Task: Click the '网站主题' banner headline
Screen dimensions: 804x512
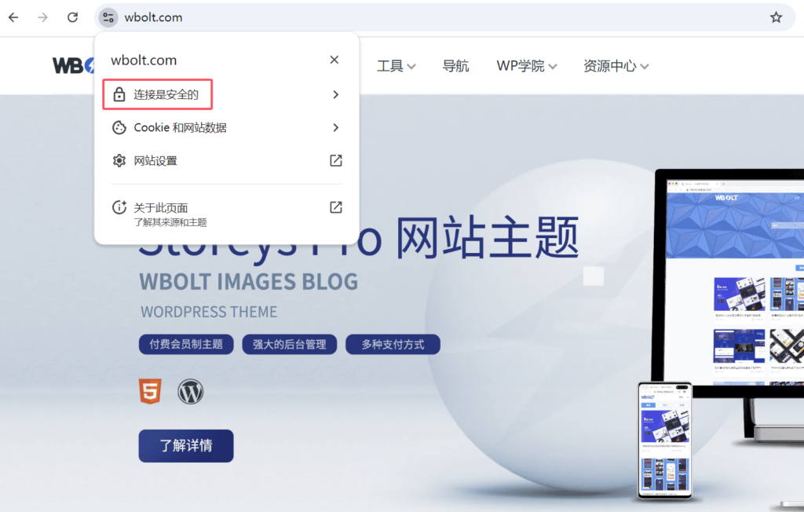Action: (488, 237)
